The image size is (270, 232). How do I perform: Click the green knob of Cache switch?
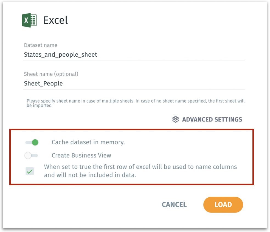(35, 142)
